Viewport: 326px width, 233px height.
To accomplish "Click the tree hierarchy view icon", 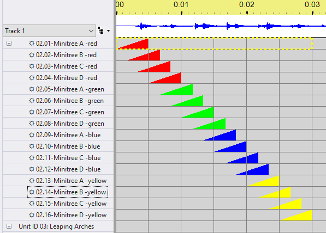I will 100,30.
